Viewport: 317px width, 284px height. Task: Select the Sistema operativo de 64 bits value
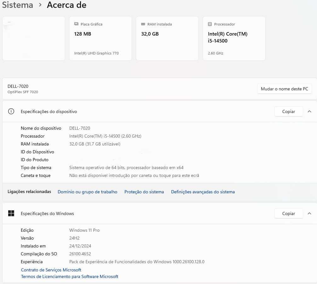click(126, 168)
